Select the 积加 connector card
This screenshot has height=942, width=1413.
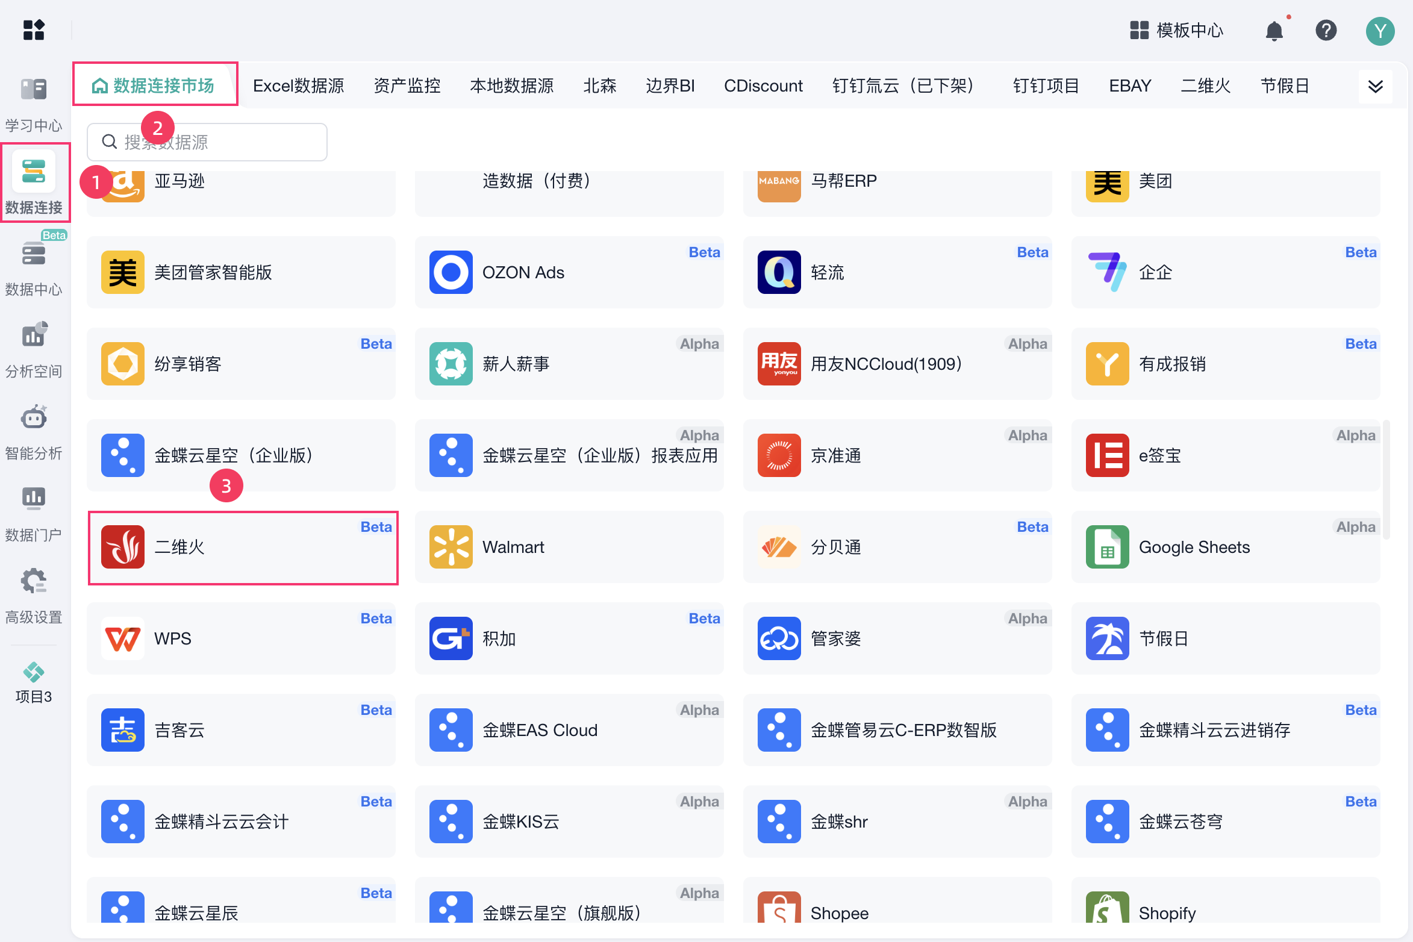coord(569,638)
